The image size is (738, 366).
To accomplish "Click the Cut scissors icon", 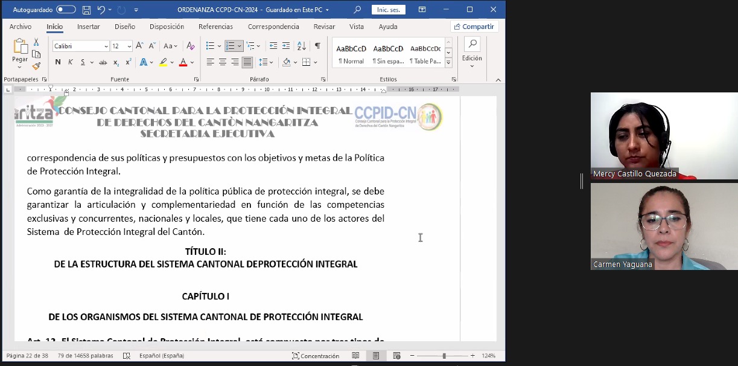I will [36, 42].
